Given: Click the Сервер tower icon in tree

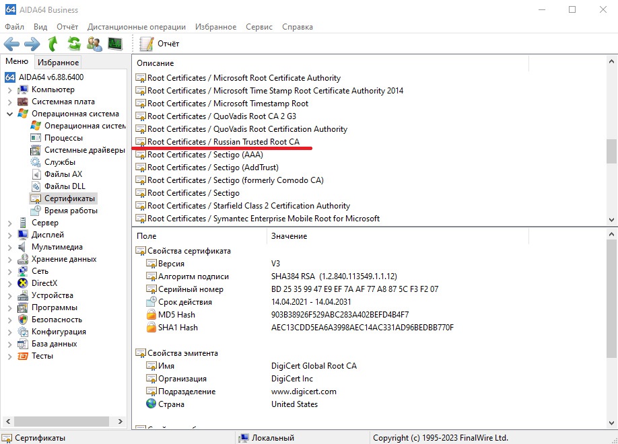Looking at the screenshot, I should coord(23,223).
